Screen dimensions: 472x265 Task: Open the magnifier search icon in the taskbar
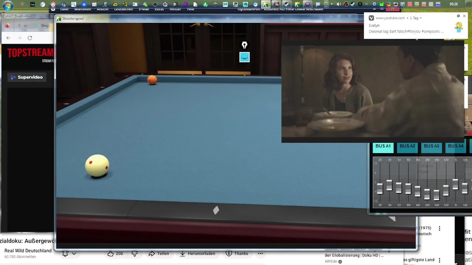pyautogui.click(x=74, y=4)
